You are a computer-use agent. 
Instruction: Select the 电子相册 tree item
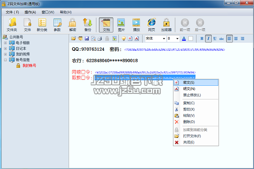point(23,43)
